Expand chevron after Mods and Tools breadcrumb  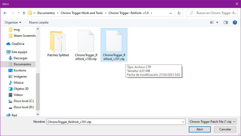tap(105, 13)
